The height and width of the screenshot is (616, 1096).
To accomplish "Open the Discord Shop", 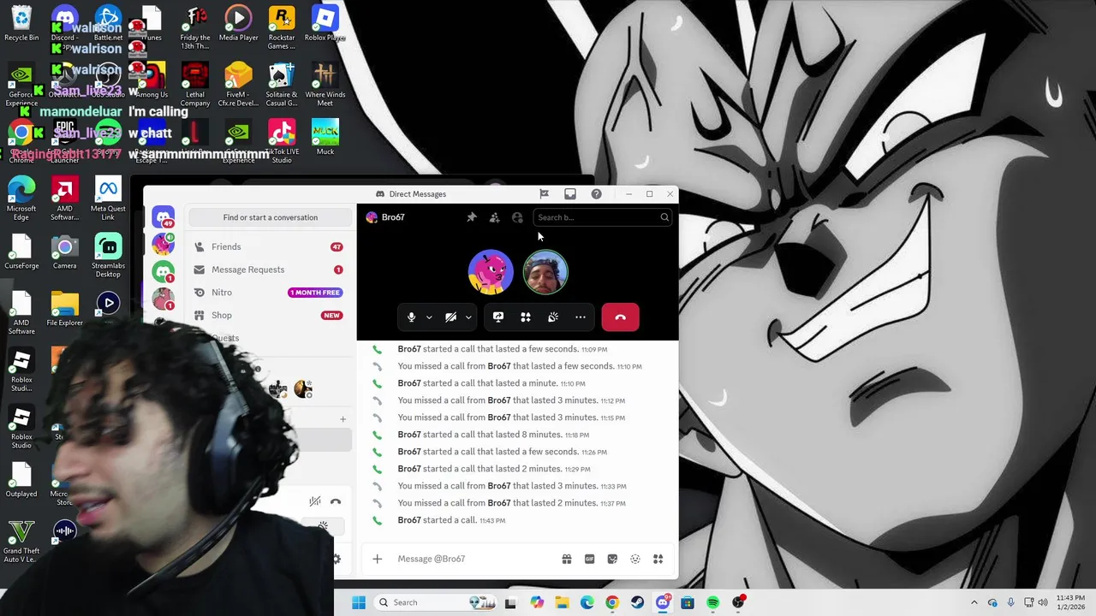I will (x=269, y=315).
